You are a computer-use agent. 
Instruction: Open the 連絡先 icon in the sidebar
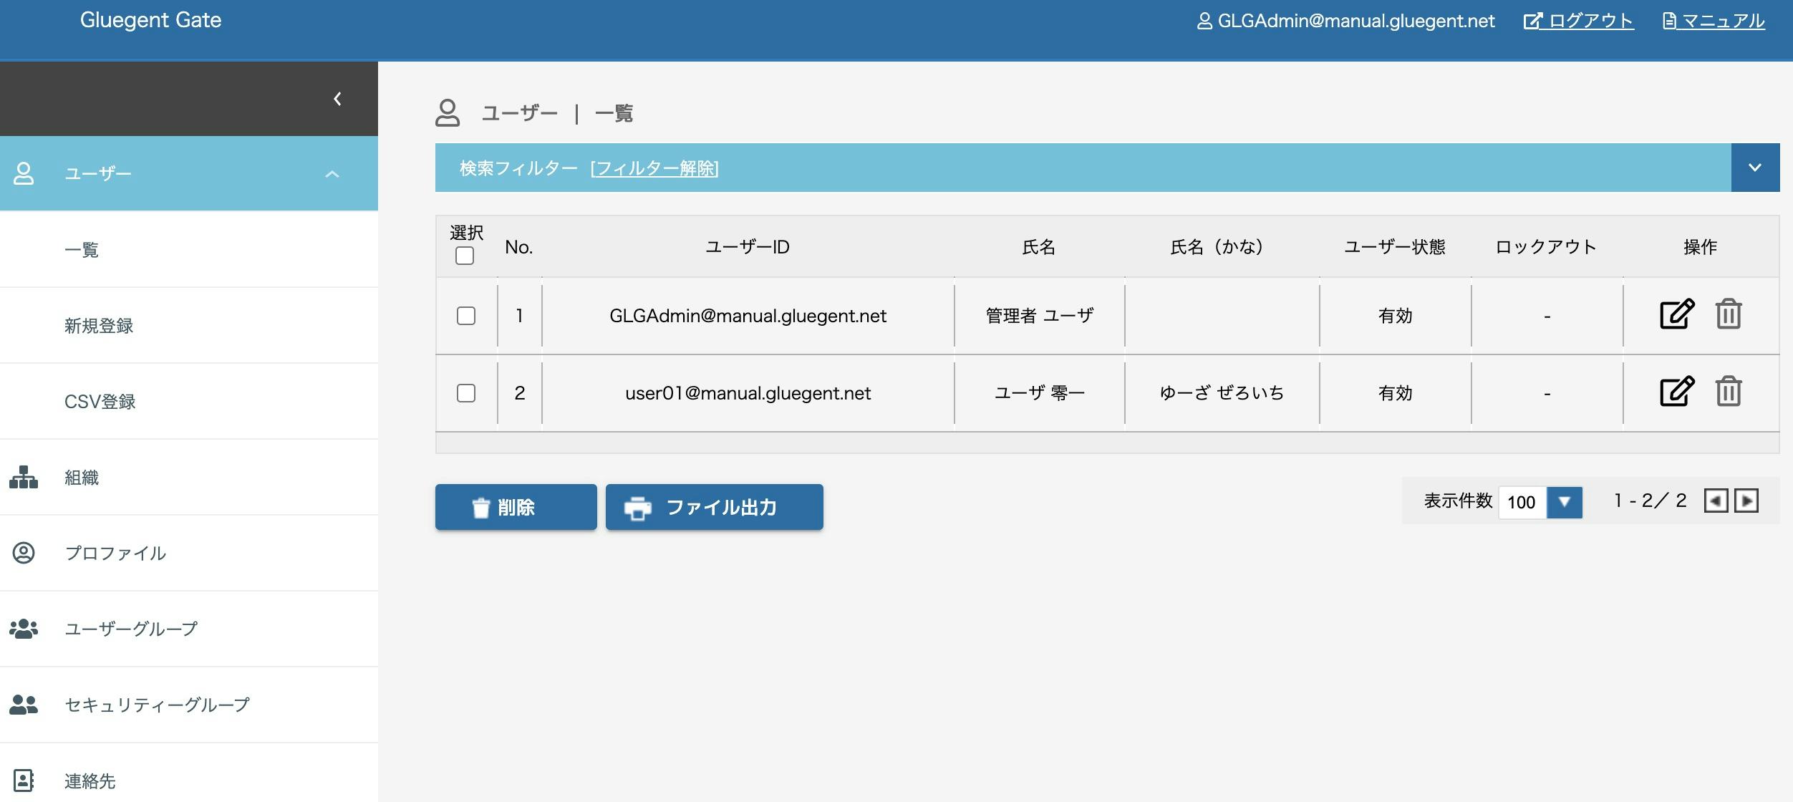click(24, 781)
